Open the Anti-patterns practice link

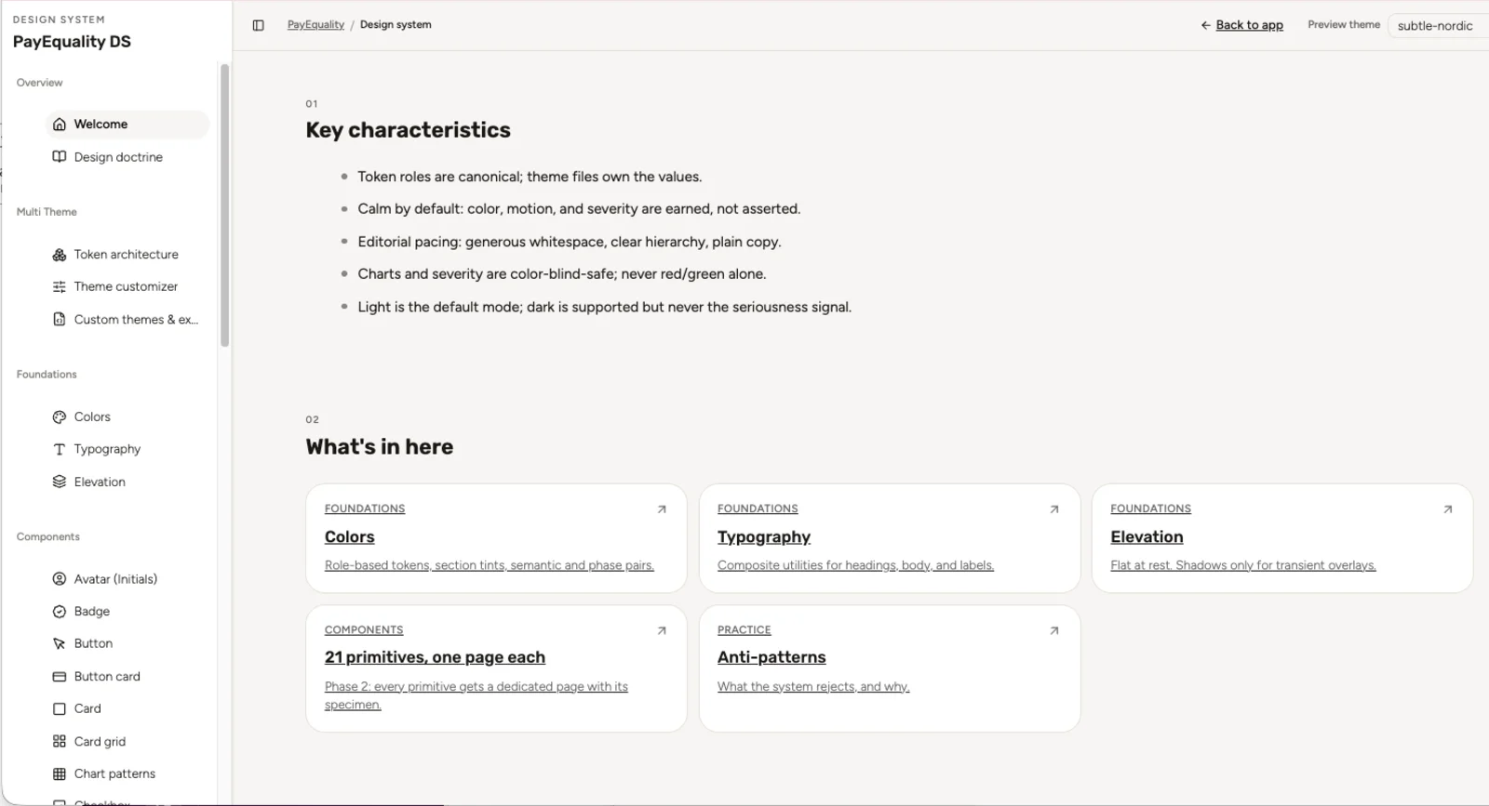coord(771,657)
